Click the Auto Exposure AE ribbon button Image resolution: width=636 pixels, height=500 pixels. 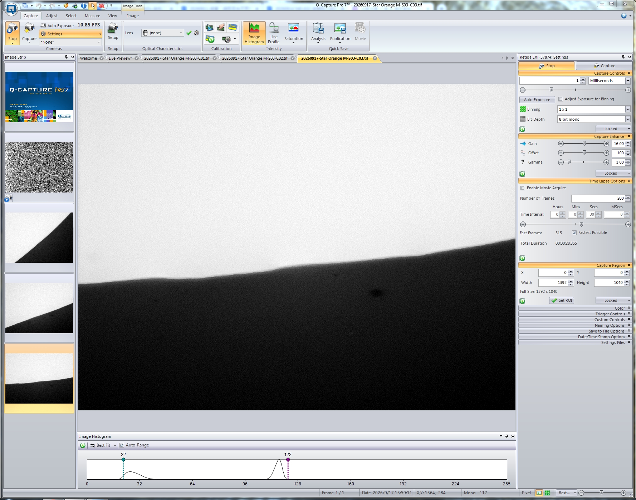57,25
